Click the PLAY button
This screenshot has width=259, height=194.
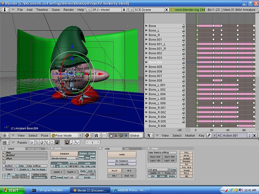114,171
